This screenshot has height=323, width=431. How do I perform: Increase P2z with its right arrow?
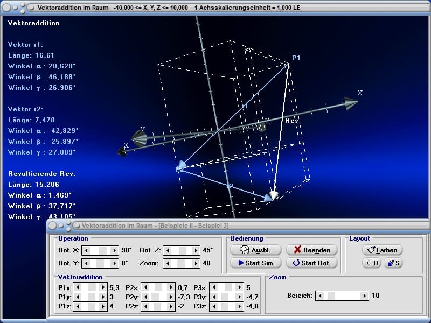[x=171, y=306]
